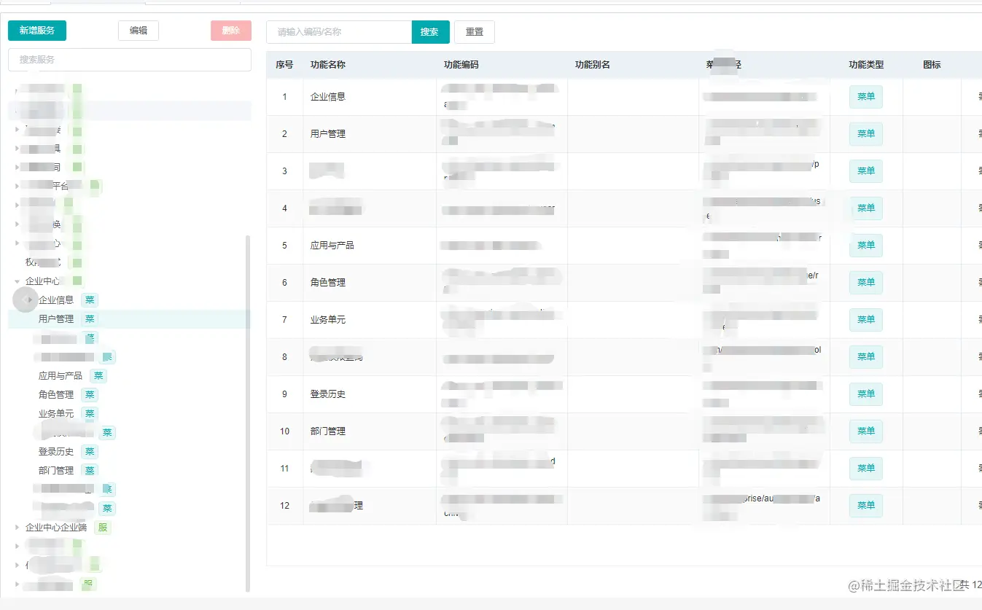Click the 菜单 tag in table row 7
This screenshot has height=610, width=982.
coord(866,320)
